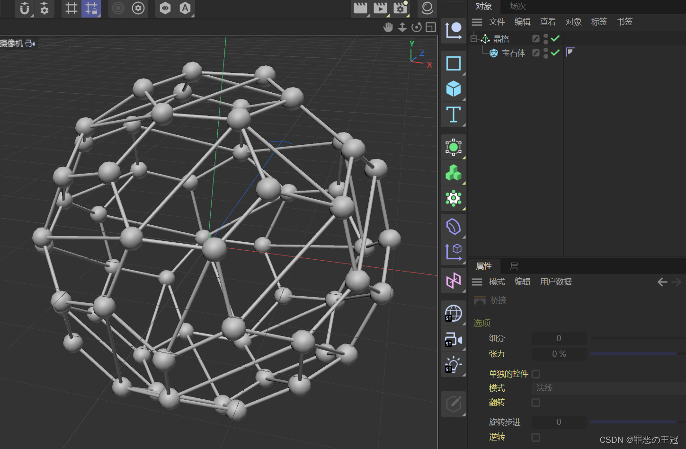Image resolution: width=686 pixels, height=449 pixels.
Task: Toggle the viewport layout maximize icon
Action: click(x=430, y=27)
